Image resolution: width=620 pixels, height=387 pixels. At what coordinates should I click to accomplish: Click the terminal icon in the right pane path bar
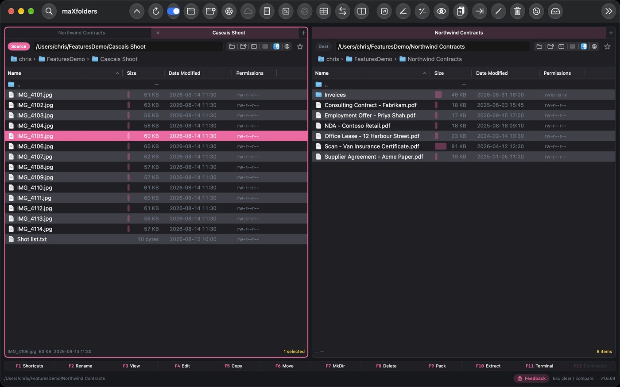[x=562, y=46]
